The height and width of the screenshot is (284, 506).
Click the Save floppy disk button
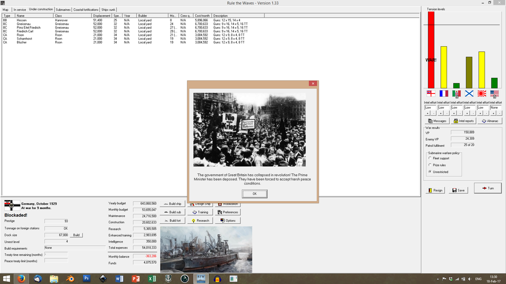pyautogui.click(x=458, y=190)
